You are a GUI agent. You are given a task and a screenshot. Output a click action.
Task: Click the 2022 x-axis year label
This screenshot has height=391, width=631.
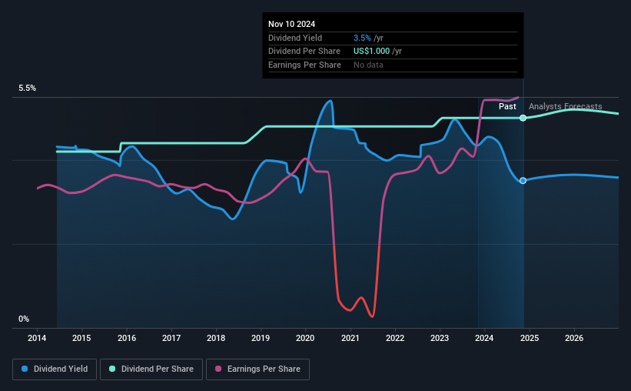[x=395, y=338]
